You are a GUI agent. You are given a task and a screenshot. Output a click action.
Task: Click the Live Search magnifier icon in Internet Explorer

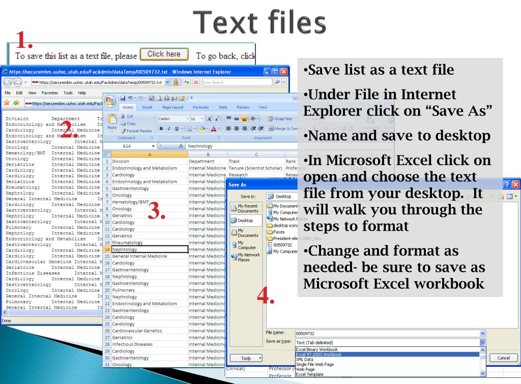coord(277,82)
